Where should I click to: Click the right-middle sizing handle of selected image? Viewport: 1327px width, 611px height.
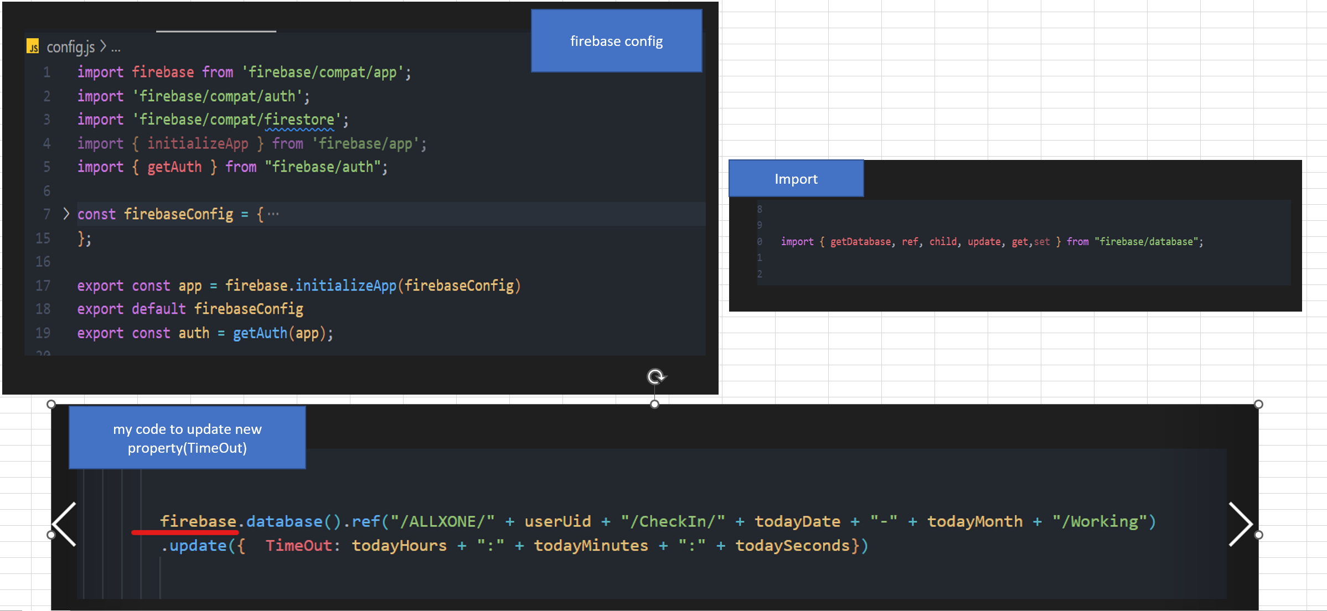[1258, 535]
